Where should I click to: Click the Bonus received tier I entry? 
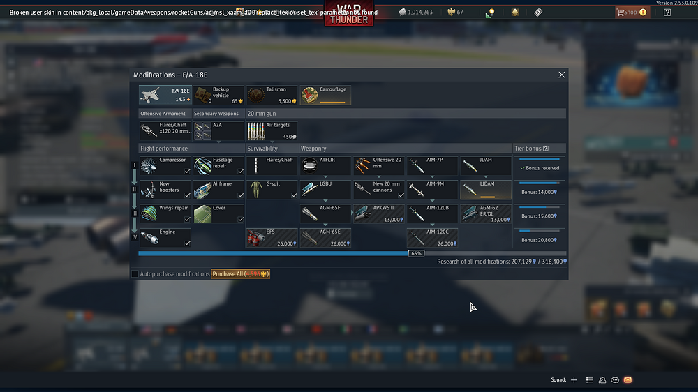539,165
